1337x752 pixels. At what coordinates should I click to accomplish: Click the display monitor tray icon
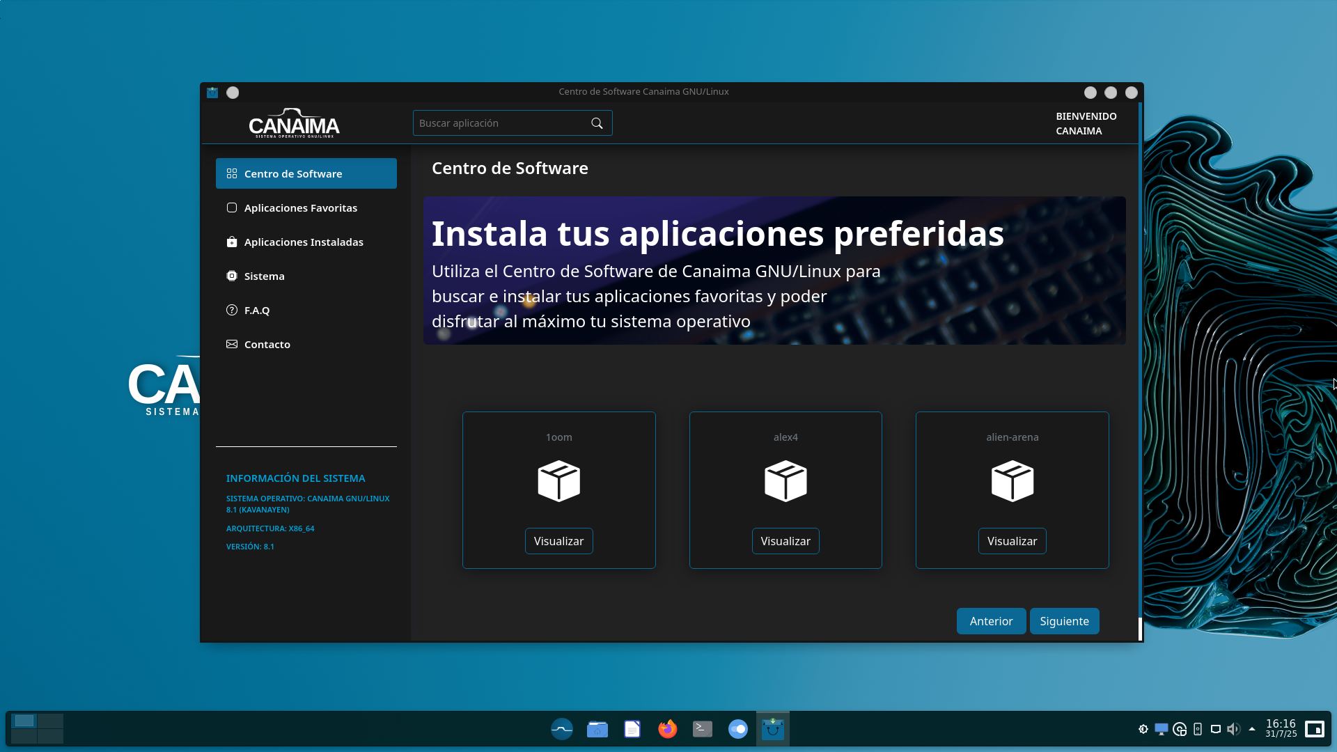point(1162,729)
